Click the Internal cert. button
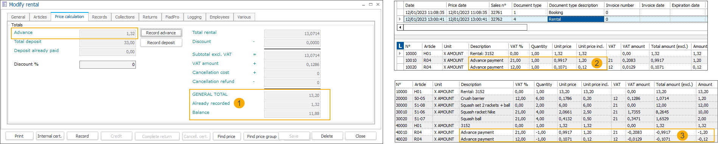 (50, 136)
